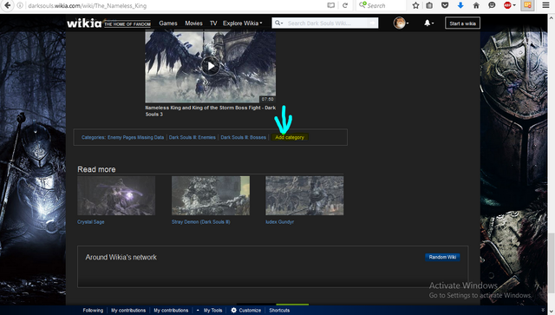Click the highlighted orange extension icon
Image resolution: width=555 pixels, height=315 pixels.
tap(527, 5)
